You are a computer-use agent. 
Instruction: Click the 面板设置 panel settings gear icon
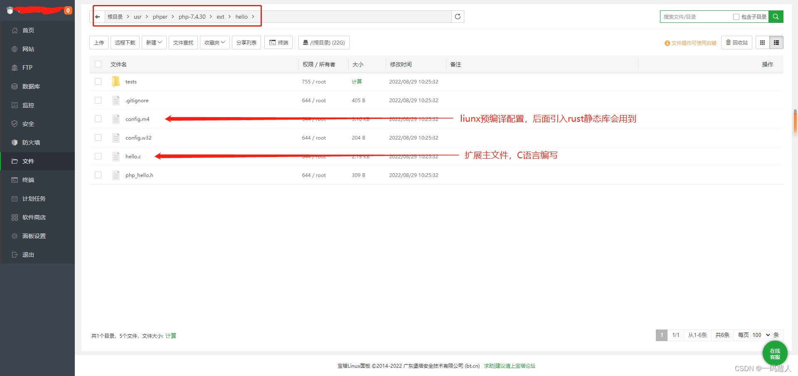(x=15, y=236)
